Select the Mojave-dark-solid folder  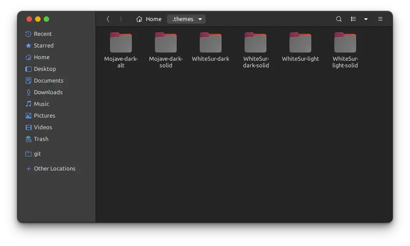(x=166, y=50)
